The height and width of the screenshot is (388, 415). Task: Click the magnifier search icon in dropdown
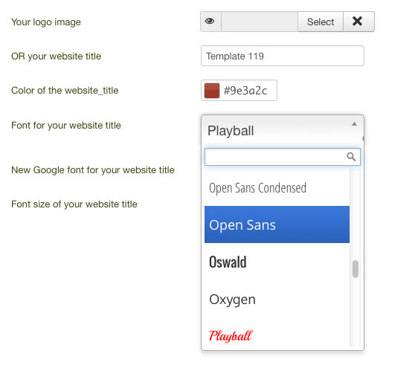pyautogui.click(x=351, y=157)
